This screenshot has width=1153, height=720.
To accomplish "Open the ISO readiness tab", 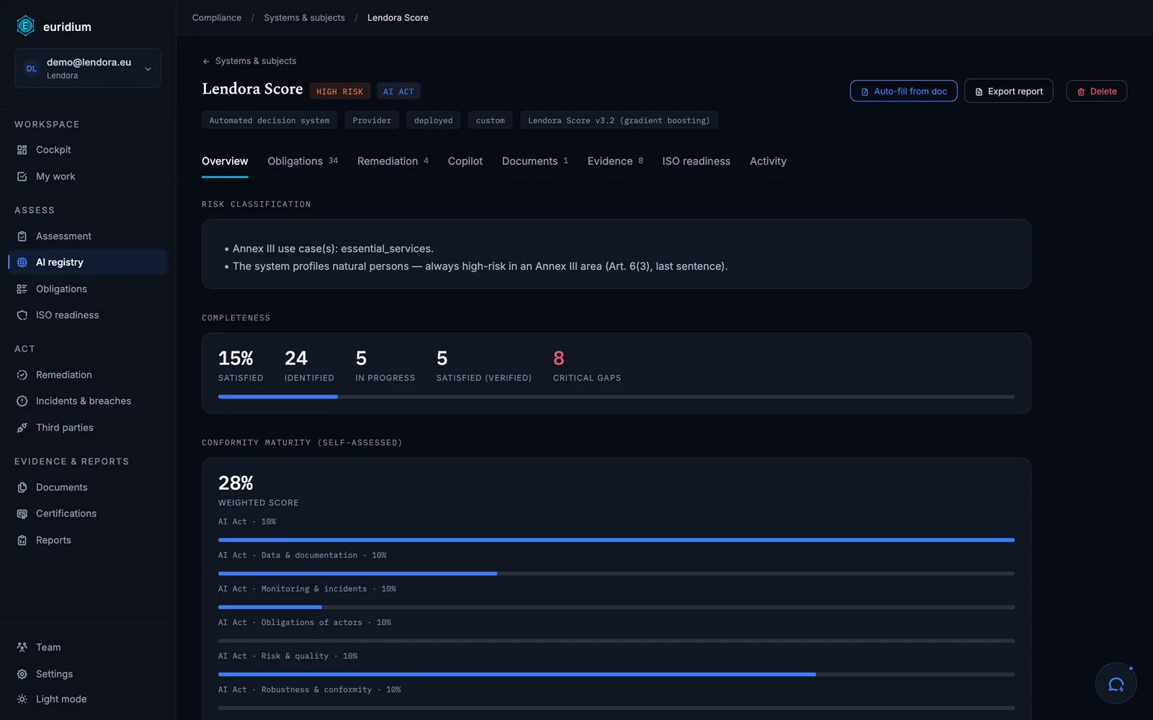I will tap(696, 161).
